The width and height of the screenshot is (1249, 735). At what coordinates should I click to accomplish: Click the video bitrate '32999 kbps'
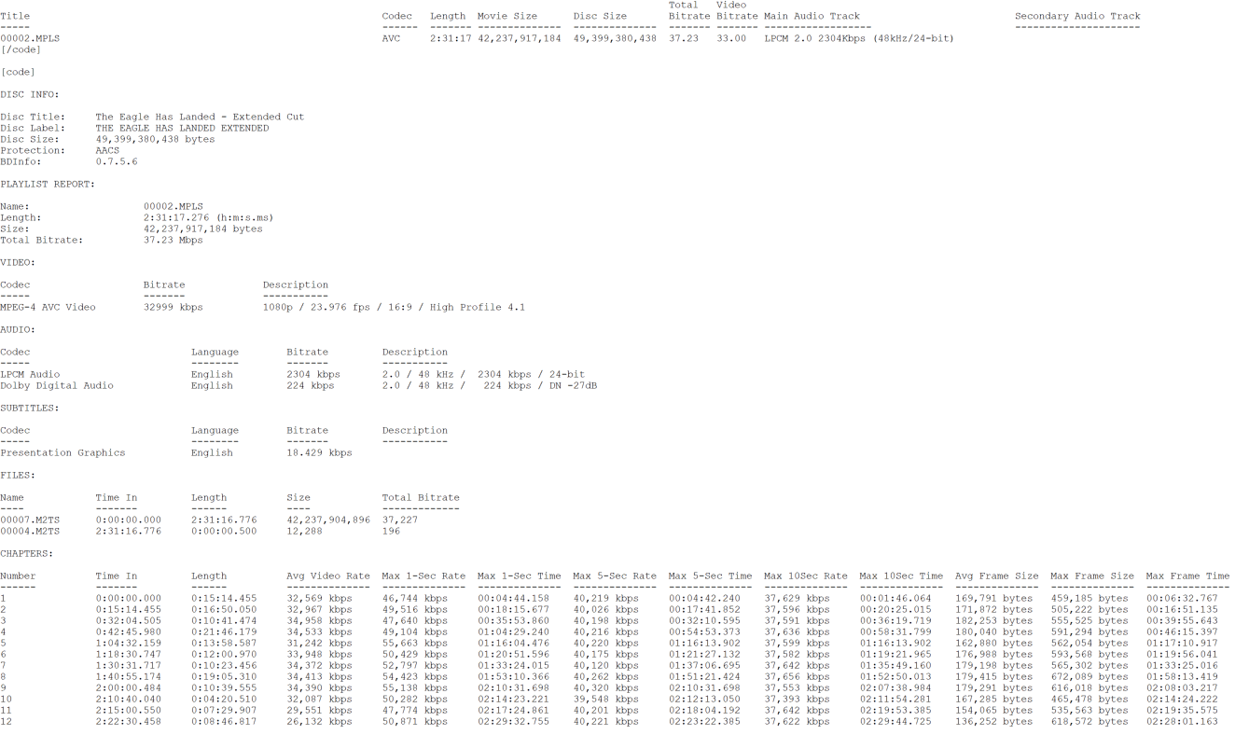[173, 307]
